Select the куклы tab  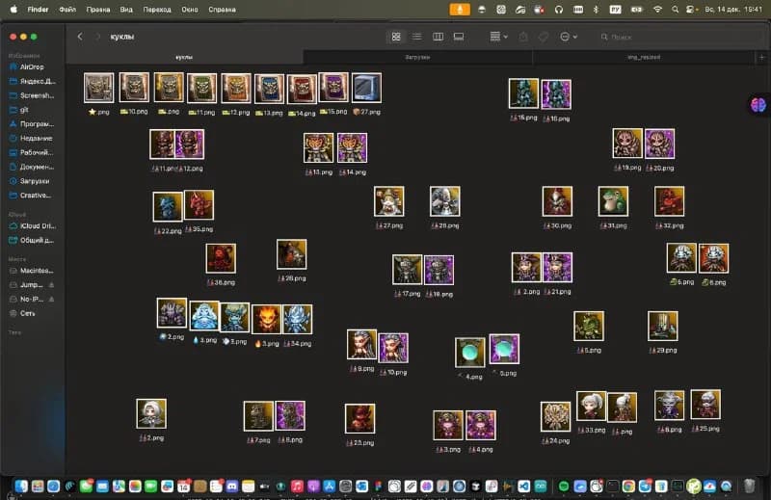click(184, 58)
